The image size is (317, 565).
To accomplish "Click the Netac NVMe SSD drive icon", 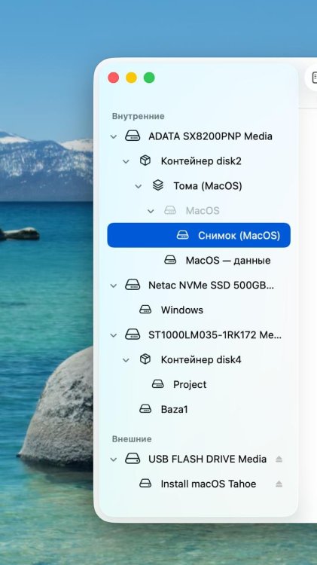I will tap(133, 285).
